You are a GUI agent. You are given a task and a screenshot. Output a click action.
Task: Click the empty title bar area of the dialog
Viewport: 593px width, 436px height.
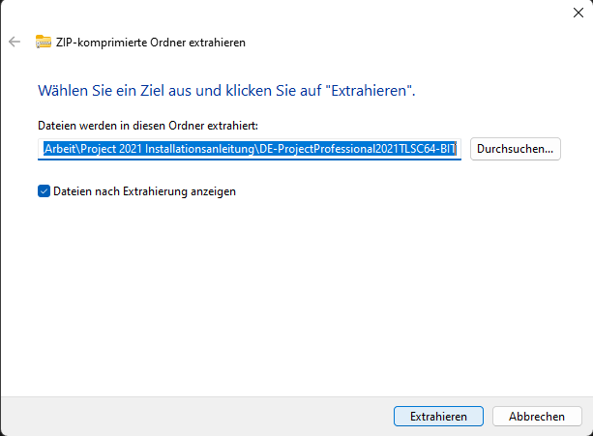290,12
